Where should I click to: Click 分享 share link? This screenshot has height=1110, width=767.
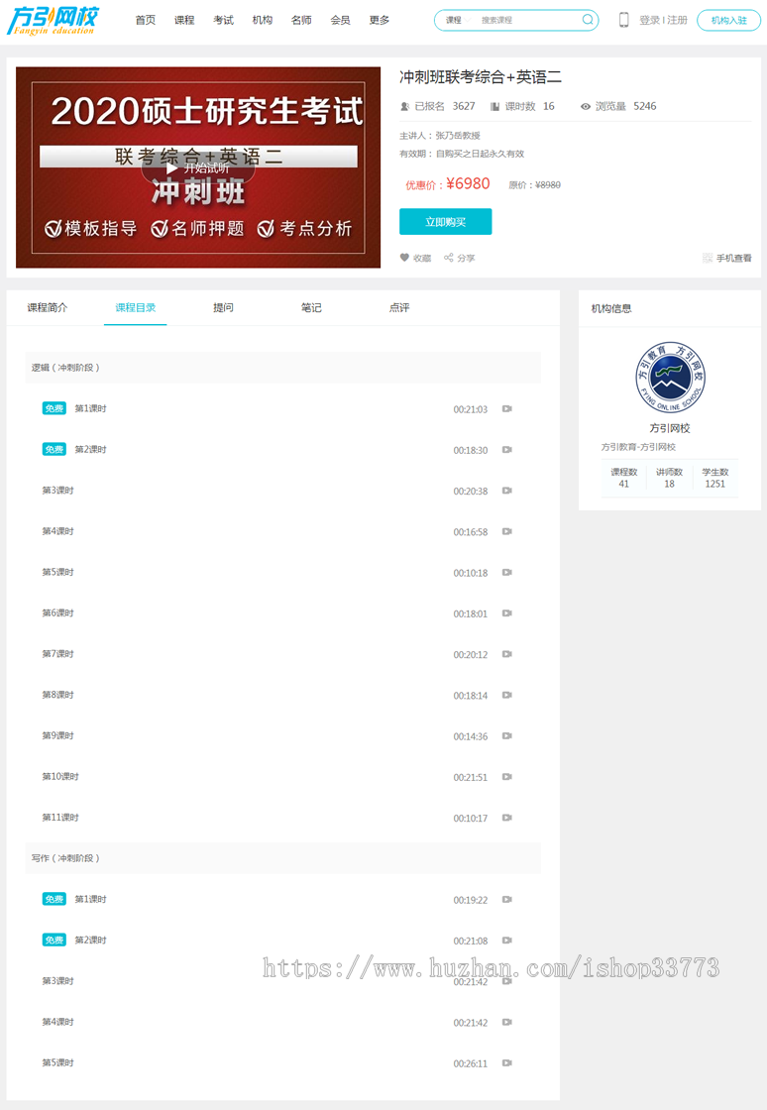point(467,259)
